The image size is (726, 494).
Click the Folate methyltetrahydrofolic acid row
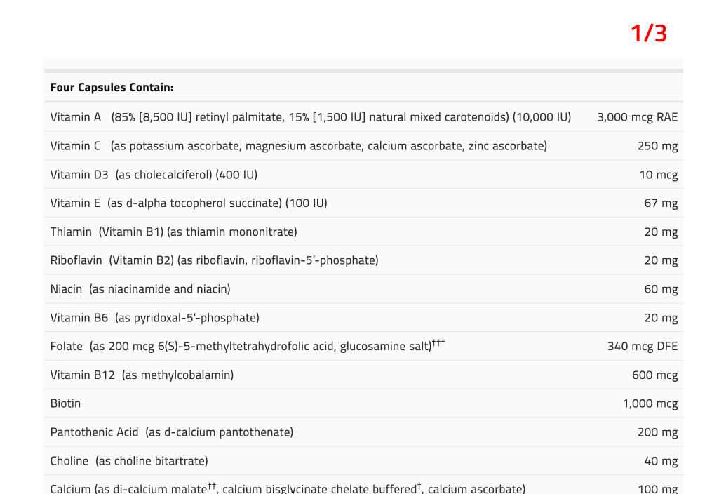pos(363,347)
